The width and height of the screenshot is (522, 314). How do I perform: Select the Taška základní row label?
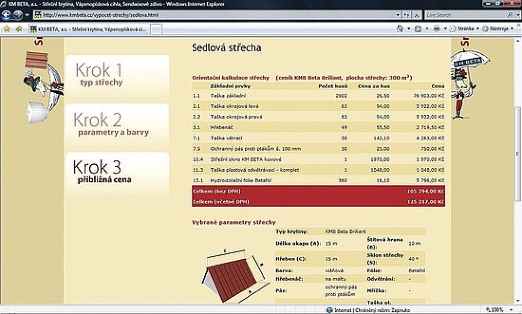pyautogui.click(x=228, y=96)
